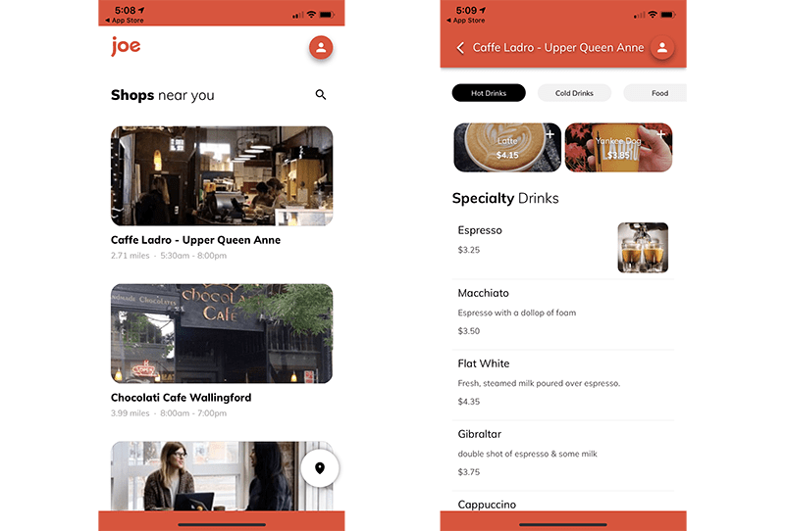Return to App Store in left phone status bar

coord(123,21)
